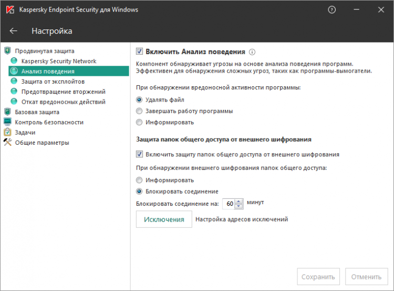
Task: Select Информировать under shared folder encryption
Action: tap(139, 180)
